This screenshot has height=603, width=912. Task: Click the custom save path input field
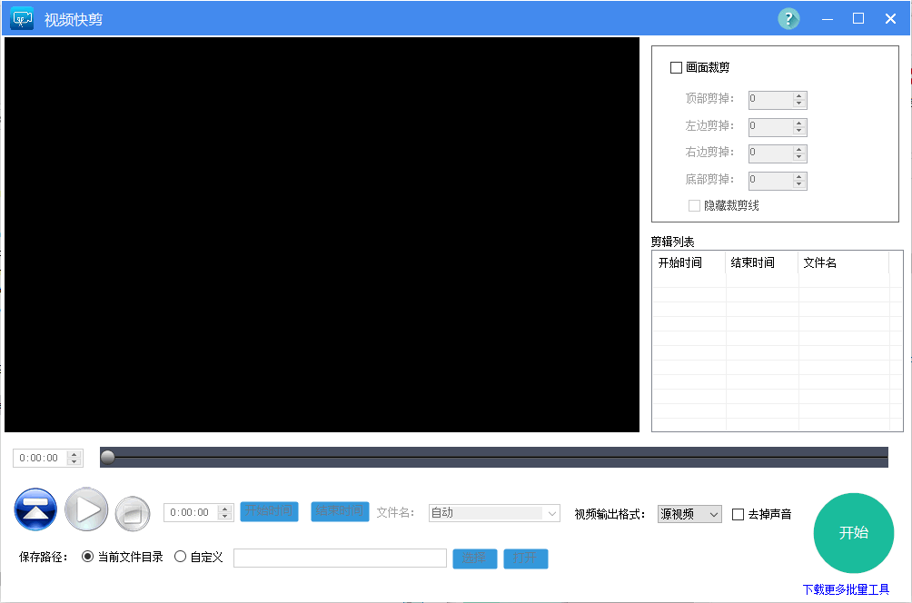(340, 557)
